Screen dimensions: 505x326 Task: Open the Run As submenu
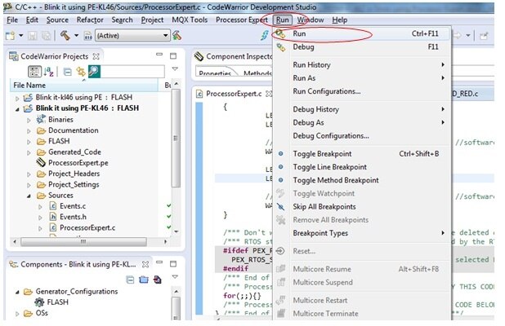(x=361, y=78)
